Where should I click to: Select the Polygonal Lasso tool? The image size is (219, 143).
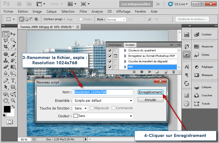coord(6,40)
